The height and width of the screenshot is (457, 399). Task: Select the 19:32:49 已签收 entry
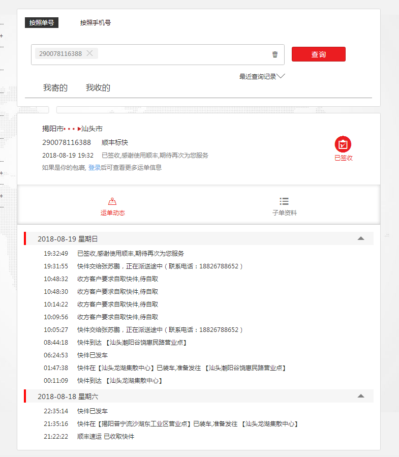[x=114, y=254]
